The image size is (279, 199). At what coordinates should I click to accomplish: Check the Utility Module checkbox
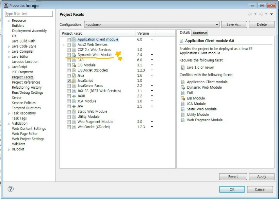pyautogui.click(x=69, y=117)
